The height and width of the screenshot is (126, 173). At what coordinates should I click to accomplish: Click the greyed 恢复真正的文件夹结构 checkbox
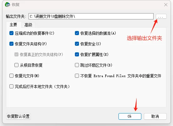tap(16, 55)
